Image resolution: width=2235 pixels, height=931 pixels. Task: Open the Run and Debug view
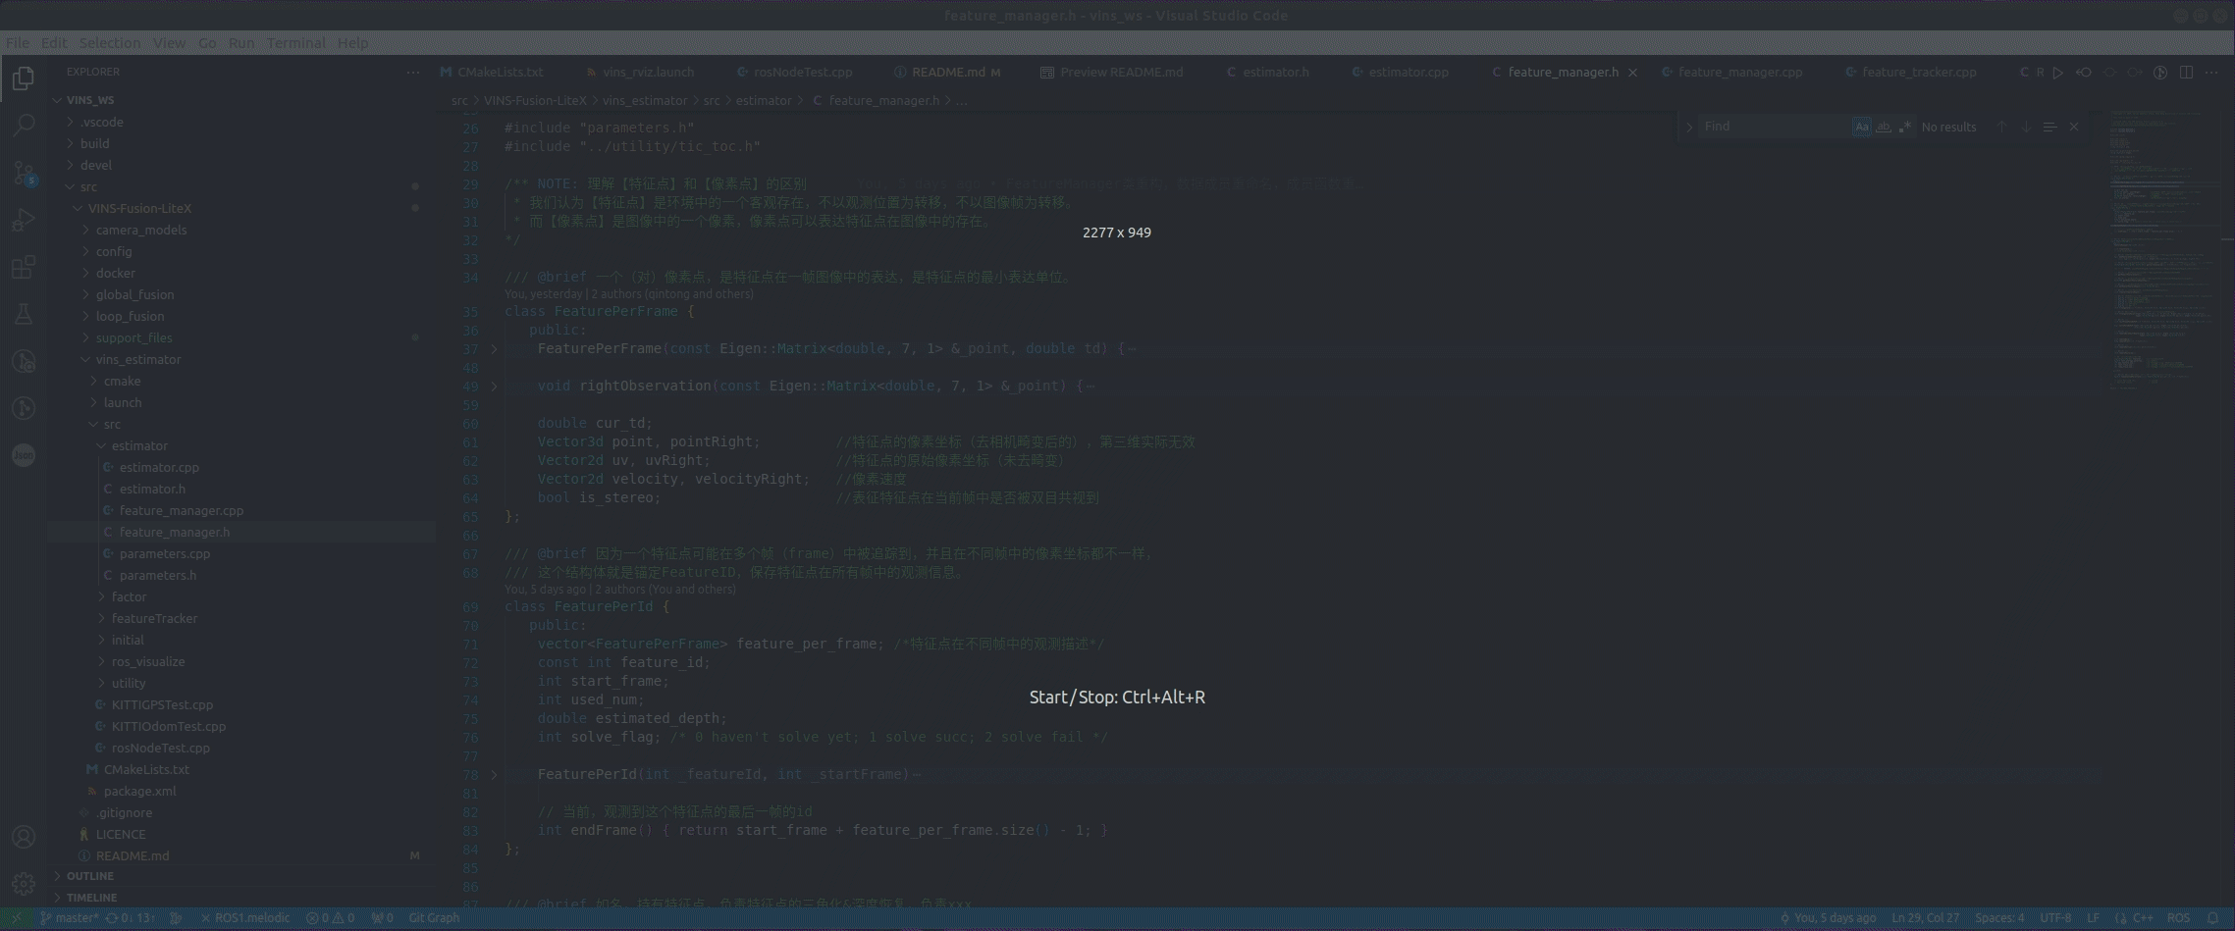24,220
